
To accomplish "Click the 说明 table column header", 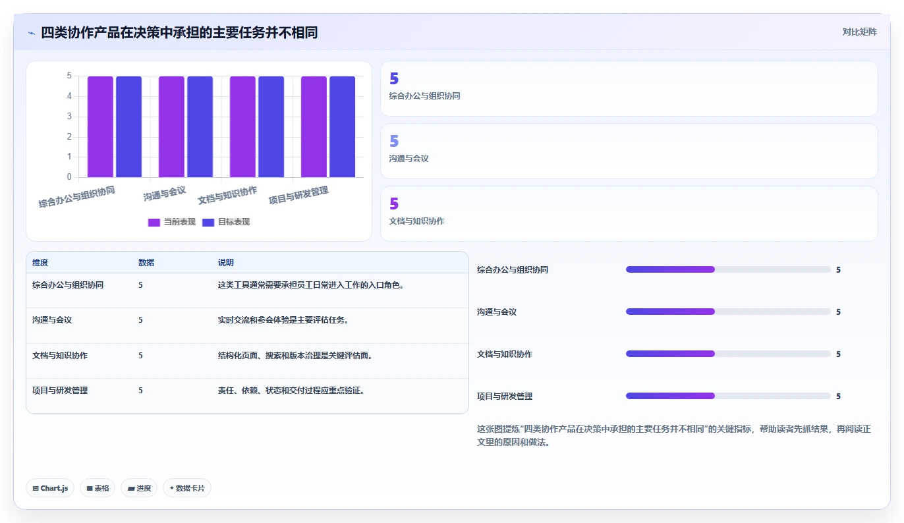I will pyautogui.click(x=226, y=263).
